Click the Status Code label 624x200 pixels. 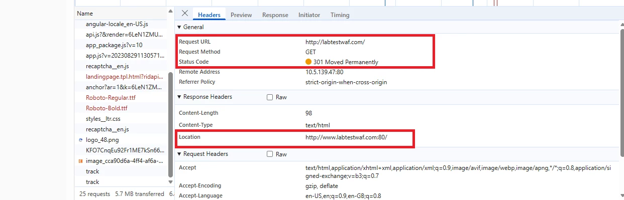(193, 62)
